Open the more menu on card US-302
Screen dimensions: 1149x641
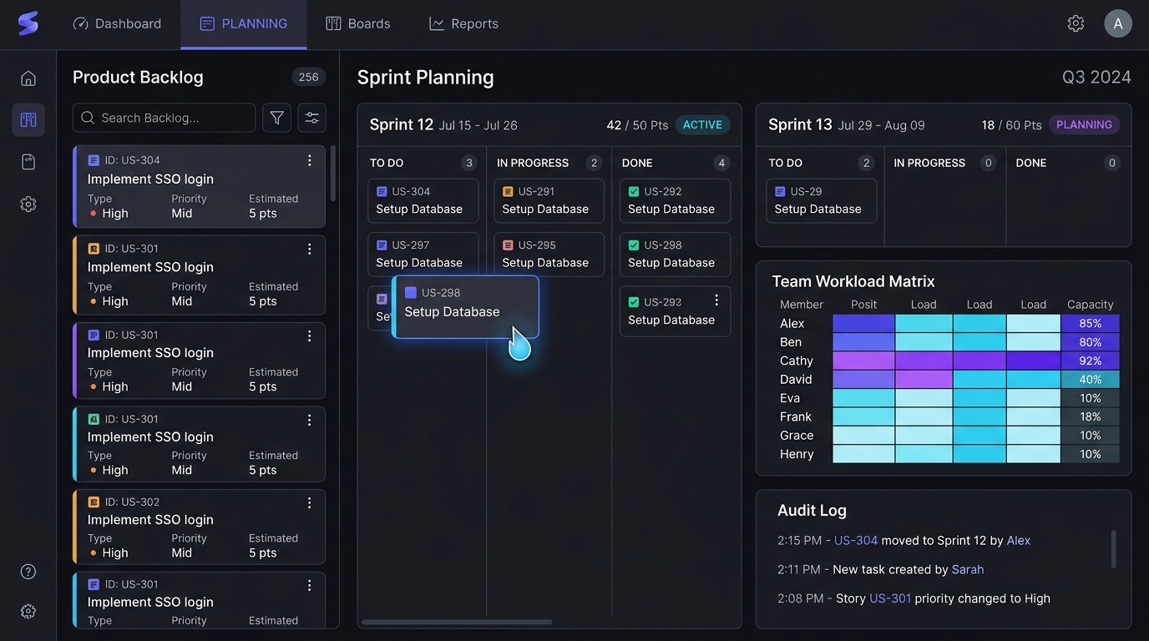[x=310, y=502]
